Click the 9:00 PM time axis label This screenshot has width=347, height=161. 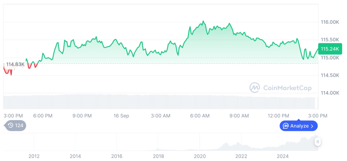coord(82,116)
